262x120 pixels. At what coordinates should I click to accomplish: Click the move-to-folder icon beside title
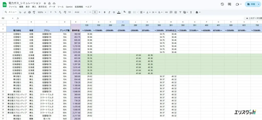tap(49, 3)
